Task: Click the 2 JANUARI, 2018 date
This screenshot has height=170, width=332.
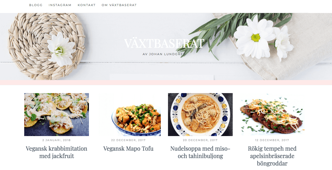Action: (56, 140)
